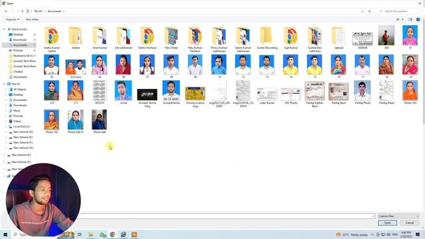This screenshot has height=239, width=425.
Task: Open Chutkul folder in Quick access
Action: pos(18,72)
